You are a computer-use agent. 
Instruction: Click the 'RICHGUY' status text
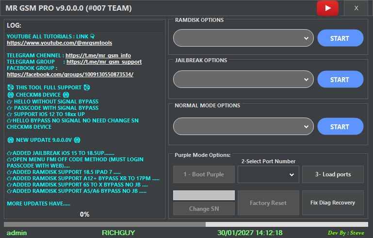pos(118,233)
